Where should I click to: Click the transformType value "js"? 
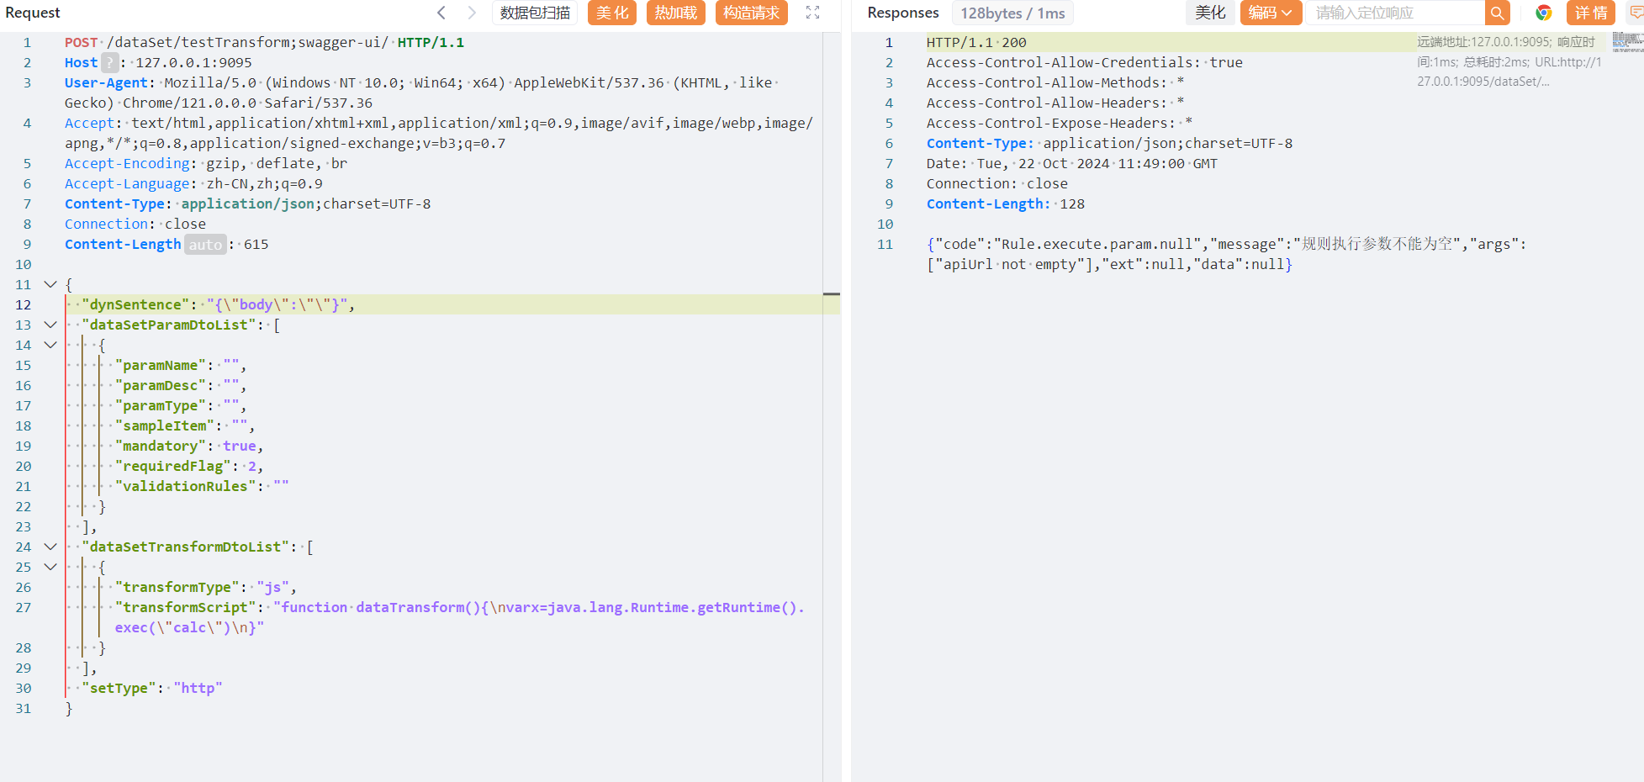tap(273, 587)
